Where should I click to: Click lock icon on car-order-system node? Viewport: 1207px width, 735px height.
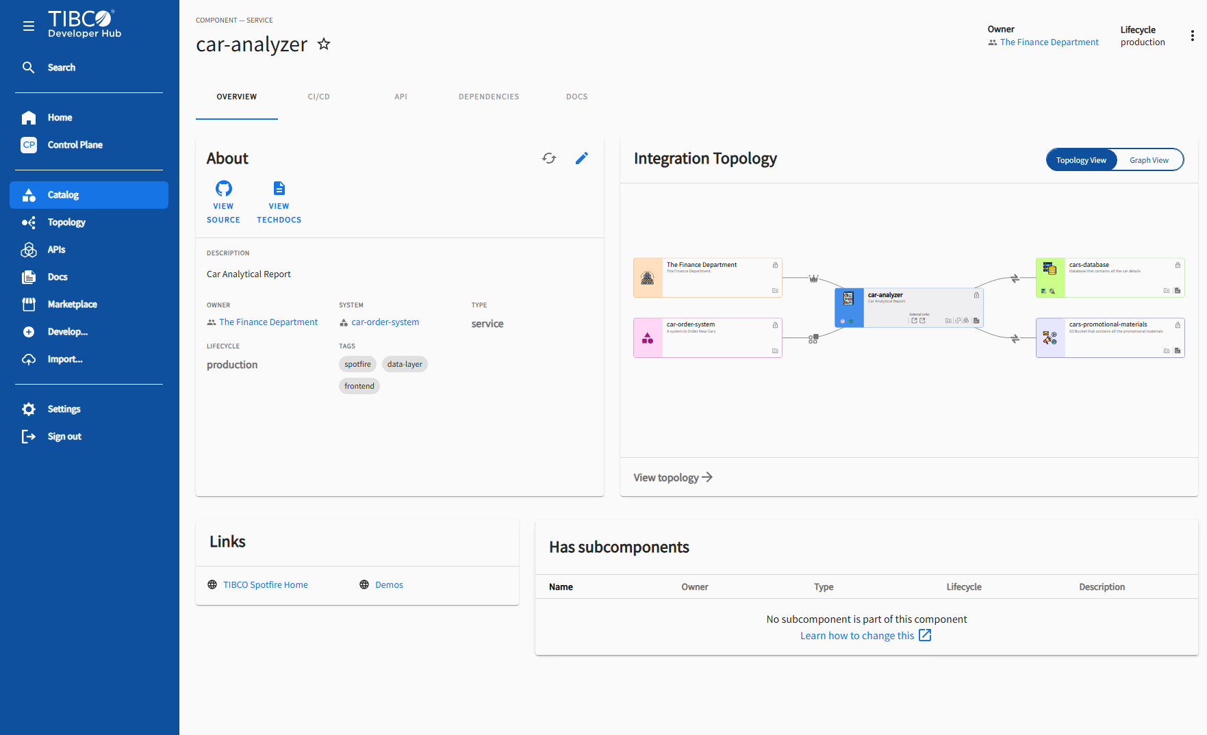pos(775,325)
